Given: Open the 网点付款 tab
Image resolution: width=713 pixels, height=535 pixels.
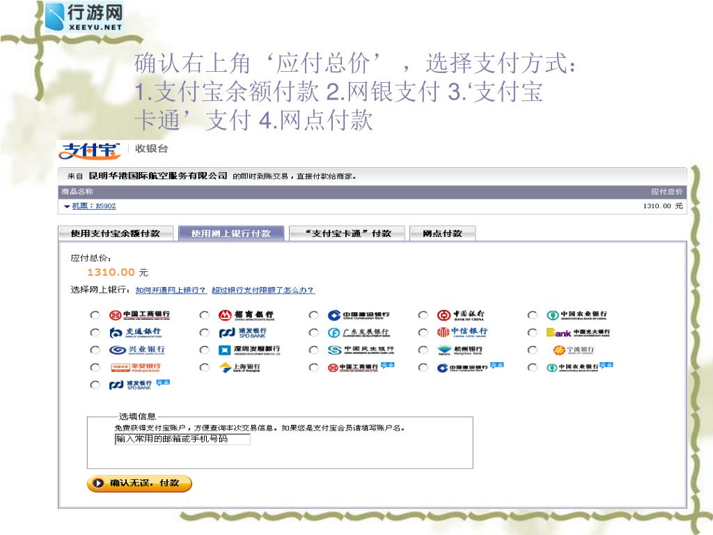Looking at the screenshot, I should coord(442,233).
